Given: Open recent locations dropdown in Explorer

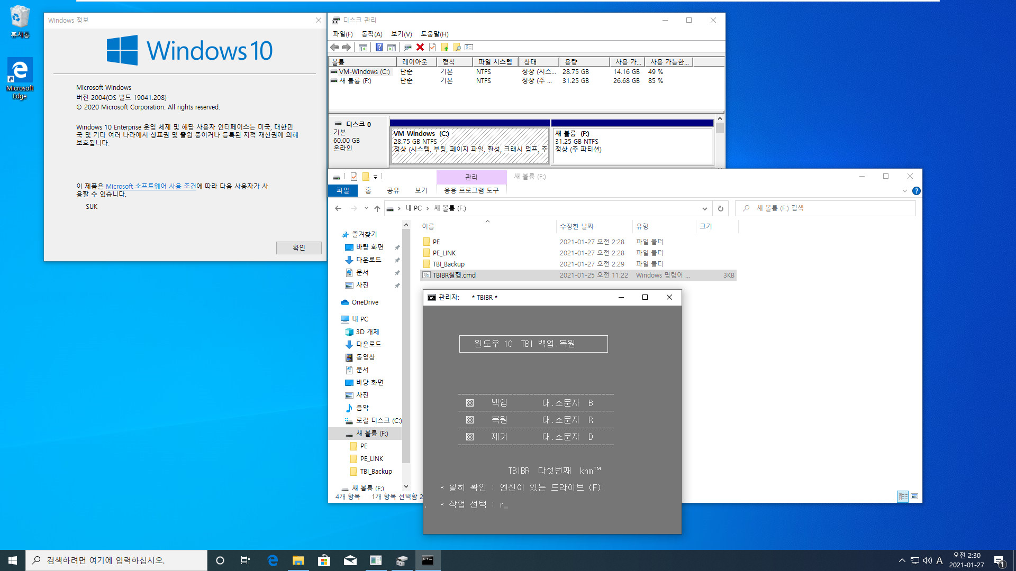Looking at the screenshot, I should [366, 208].
